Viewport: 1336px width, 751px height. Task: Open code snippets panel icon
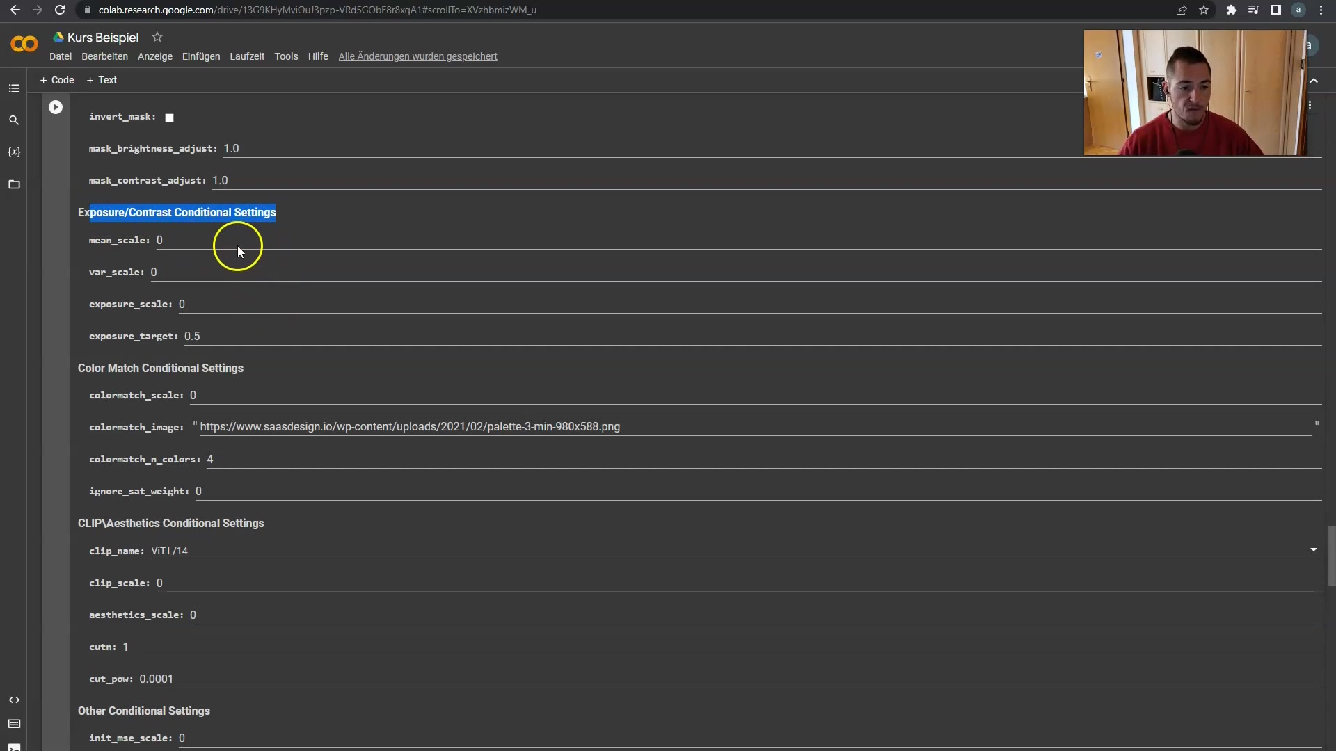(14, 700)
